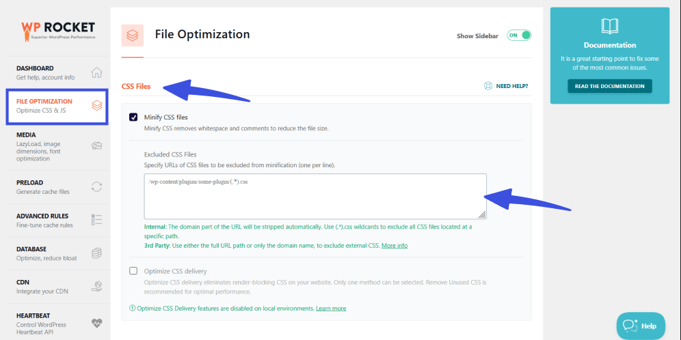Click the Documentation open-book icon
This screenshot has width=681, height=340.
tap(610, 27)
